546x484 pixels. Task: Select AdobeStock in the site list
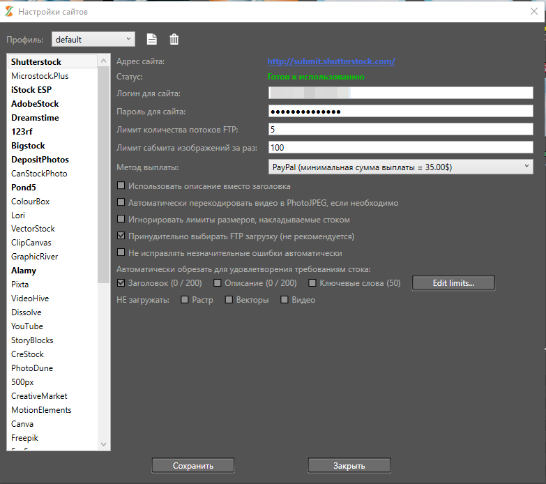[52, 104]
